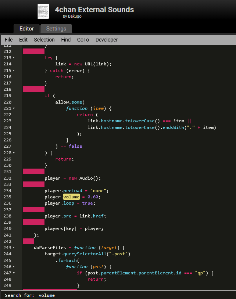The height and width of the screenshot is (299, 236).
Task: Click 'return;' on line 229
Action: coord(64,159)
